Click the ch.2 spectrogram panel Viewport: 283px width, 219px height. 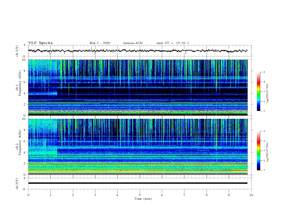(x=138, y=147)
